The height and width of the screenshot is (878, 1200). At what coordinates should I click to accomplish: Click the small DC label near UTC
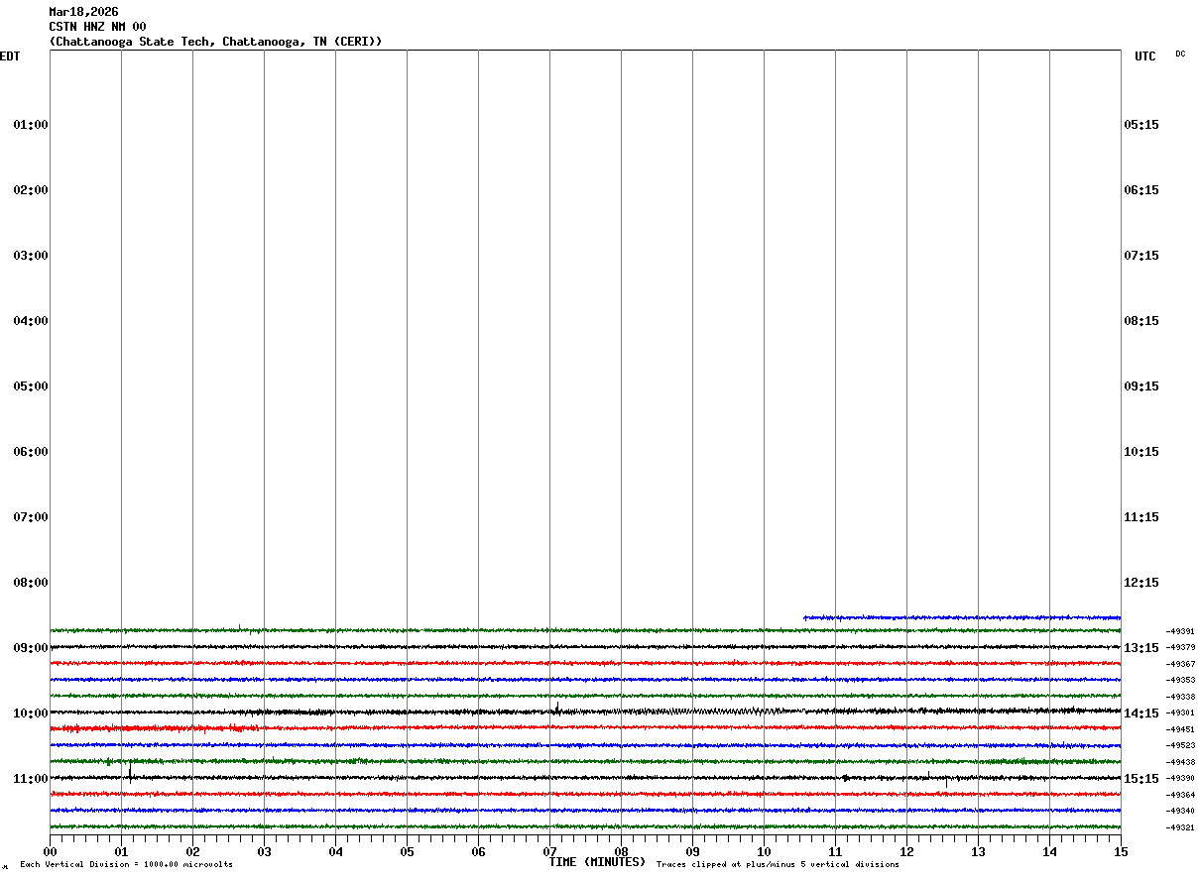pos(1180,54)
